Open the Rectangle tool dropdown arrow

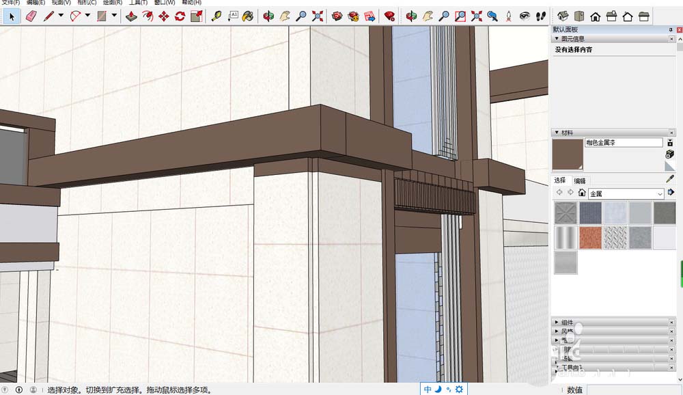(x=114, y=15)
